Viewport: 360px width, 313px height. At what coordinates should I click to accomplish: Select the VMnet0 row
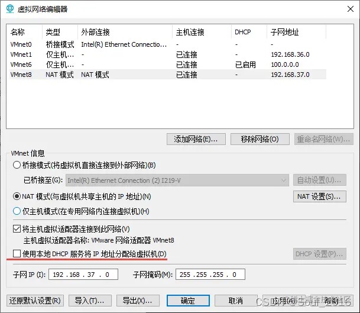coord(168,44)
